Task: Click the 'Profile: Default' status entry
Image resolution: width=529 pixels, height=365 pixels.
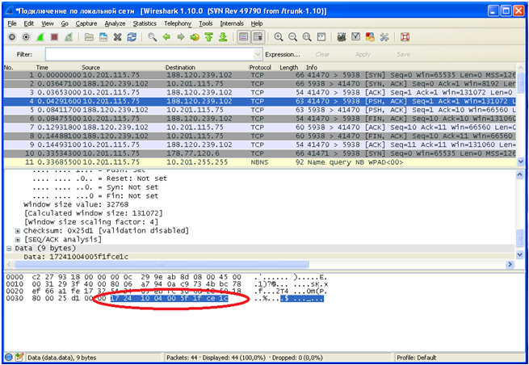Action: tap(416, 358)
